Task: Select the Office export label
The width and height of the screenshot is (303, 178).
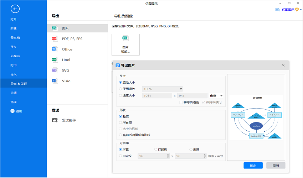Action: coord(67,49)
